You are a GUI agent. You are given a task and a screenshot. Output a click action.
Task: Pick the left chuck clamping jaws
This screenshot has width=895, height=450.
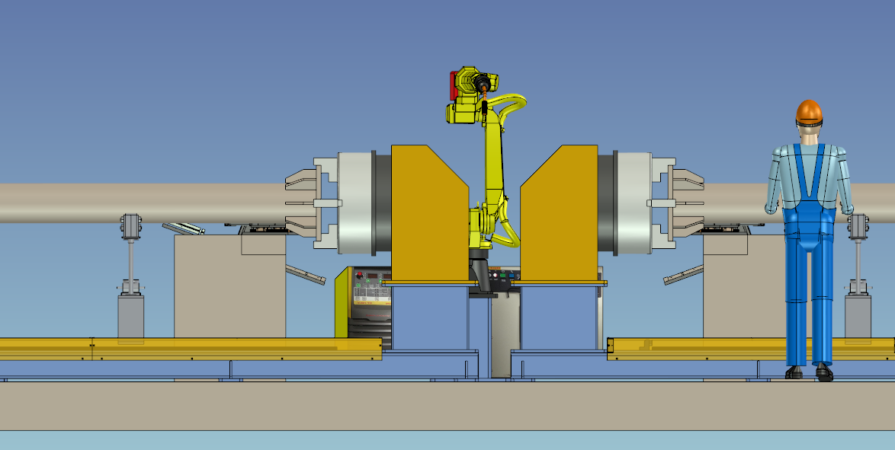303,203
